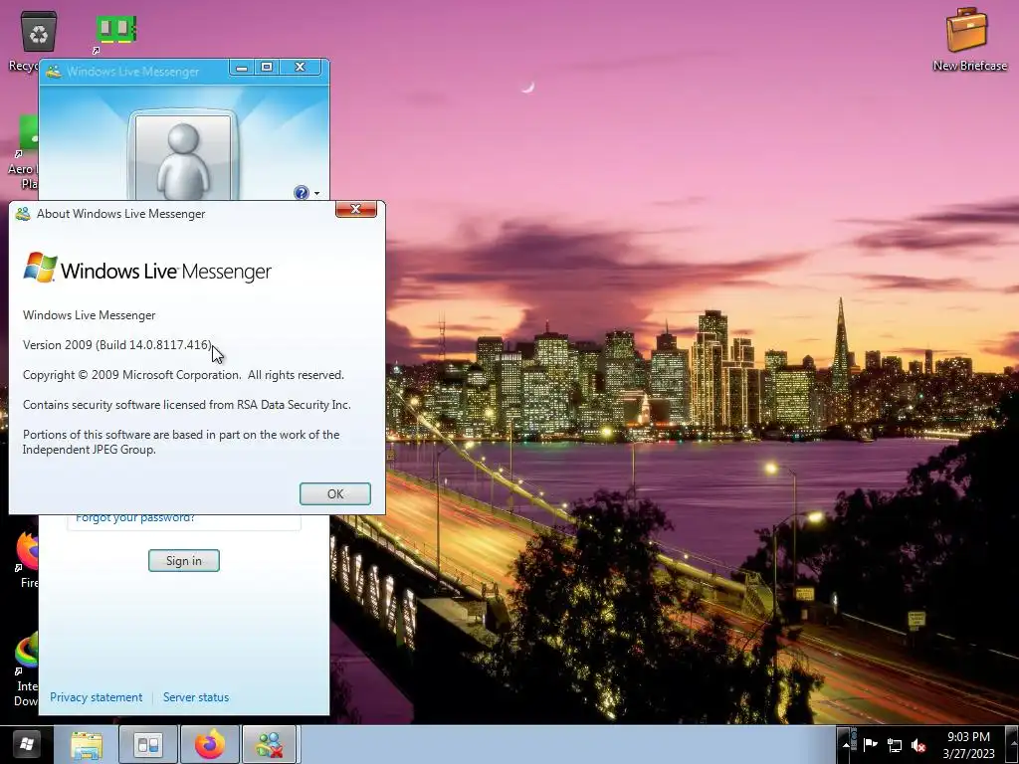Close the Windows Live Messenger window
This screenshot has width=1019, height=764.
click(300, 67)
